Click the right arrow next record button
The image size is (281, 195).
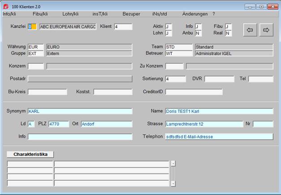pos(266,30)
